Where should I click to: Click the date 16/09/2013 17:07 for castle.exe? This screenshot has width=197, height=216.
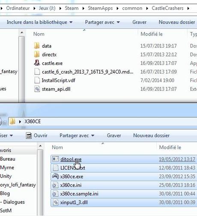(x=158, y=63)
